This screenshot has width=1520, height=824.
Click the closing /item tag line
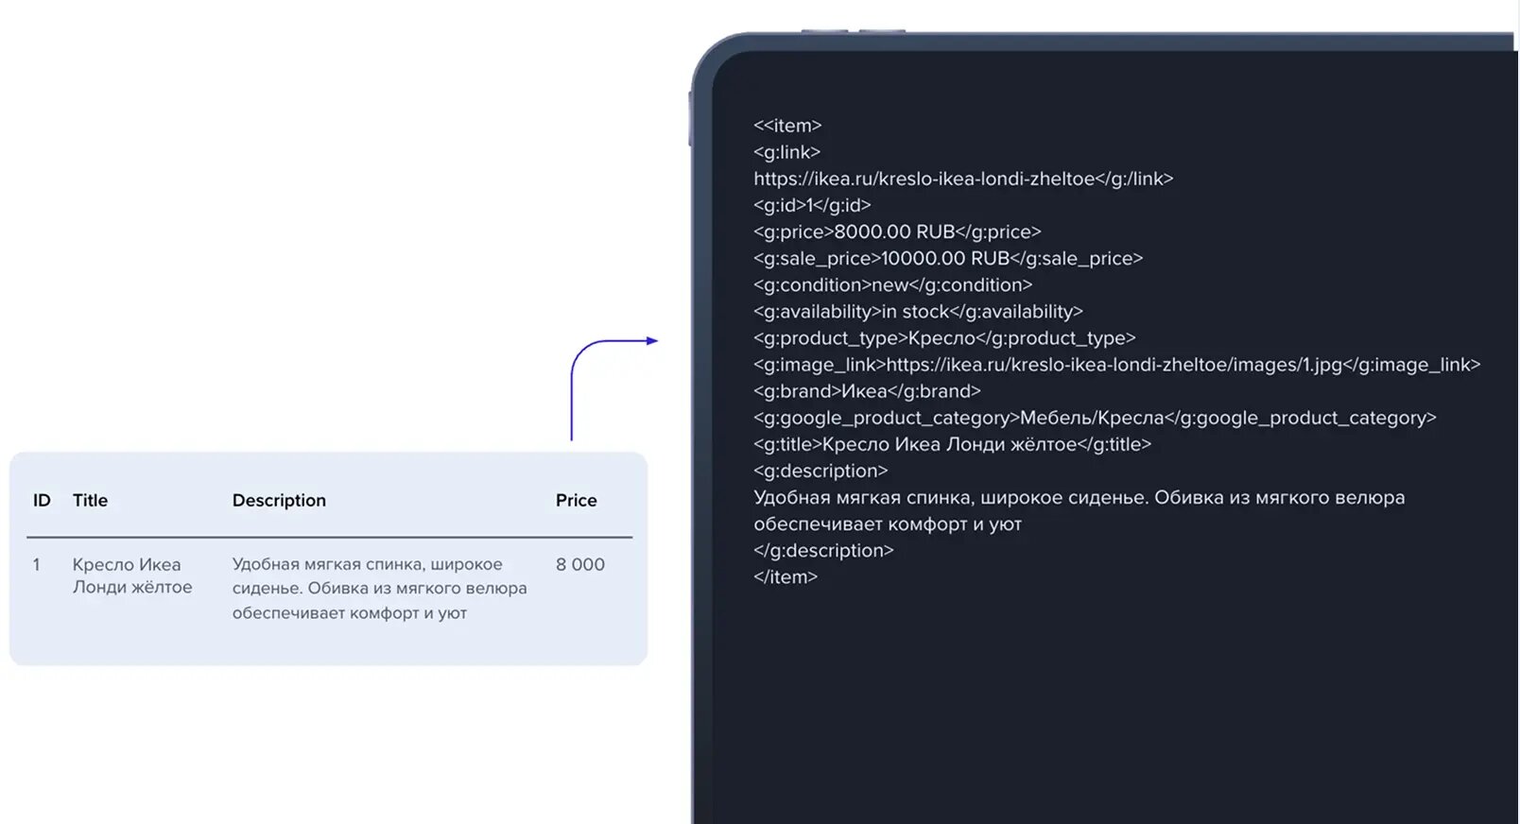786,576
